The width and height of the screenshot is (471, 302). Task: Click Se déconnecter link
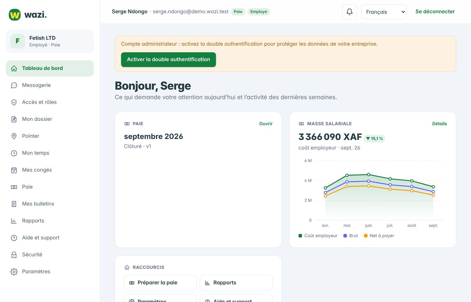(x=435, y=11)
